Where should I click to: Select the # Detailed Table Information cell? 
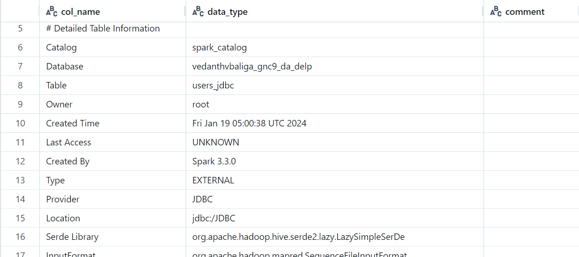pyautogui.click(x=113, y=29)
